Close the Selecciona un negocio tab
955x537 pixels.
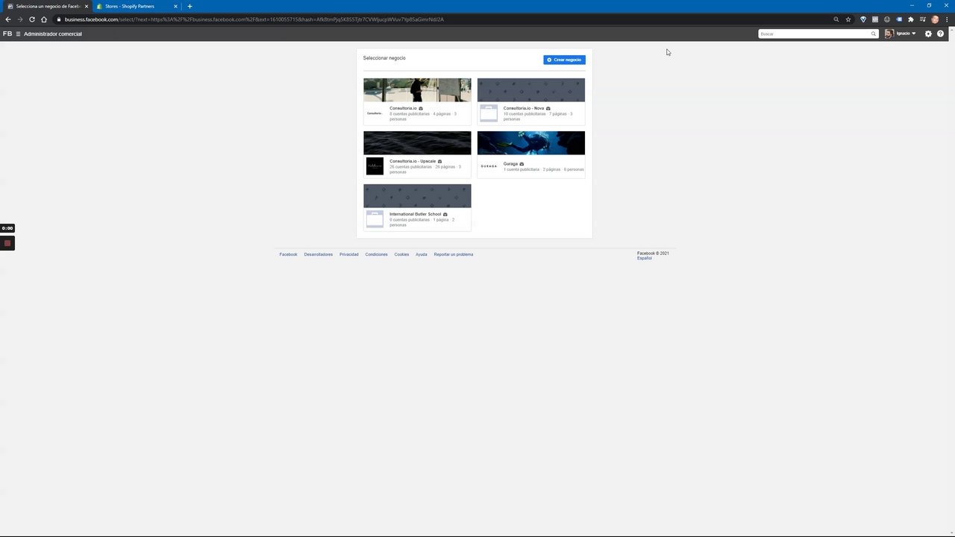click(x=87, y=6)
